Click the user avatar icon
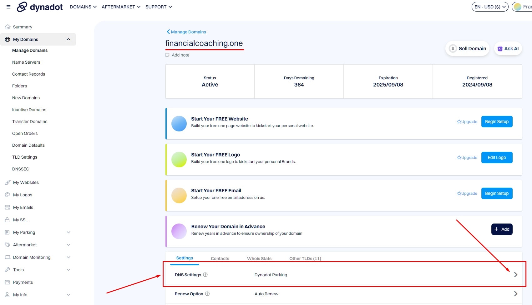 coord(518,7)
